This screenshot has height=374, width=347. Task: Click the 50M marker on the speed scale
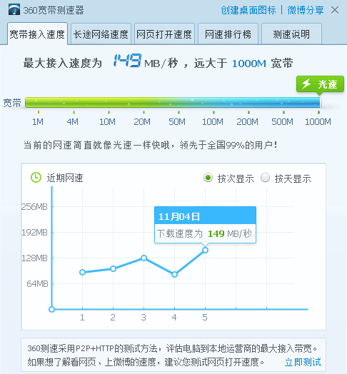[177, 122]
